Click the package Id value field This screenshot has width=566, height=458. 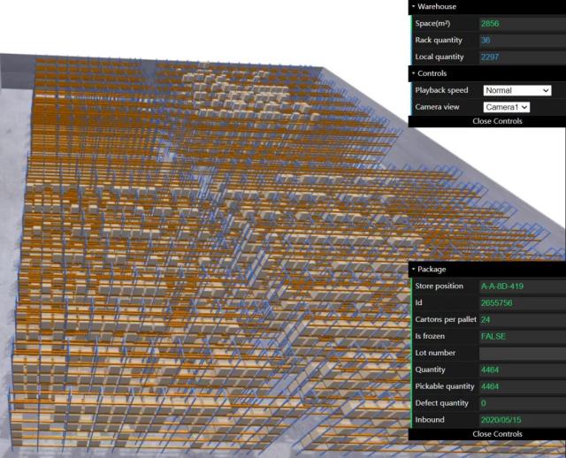pyautogui.click(x=523, y=302)
